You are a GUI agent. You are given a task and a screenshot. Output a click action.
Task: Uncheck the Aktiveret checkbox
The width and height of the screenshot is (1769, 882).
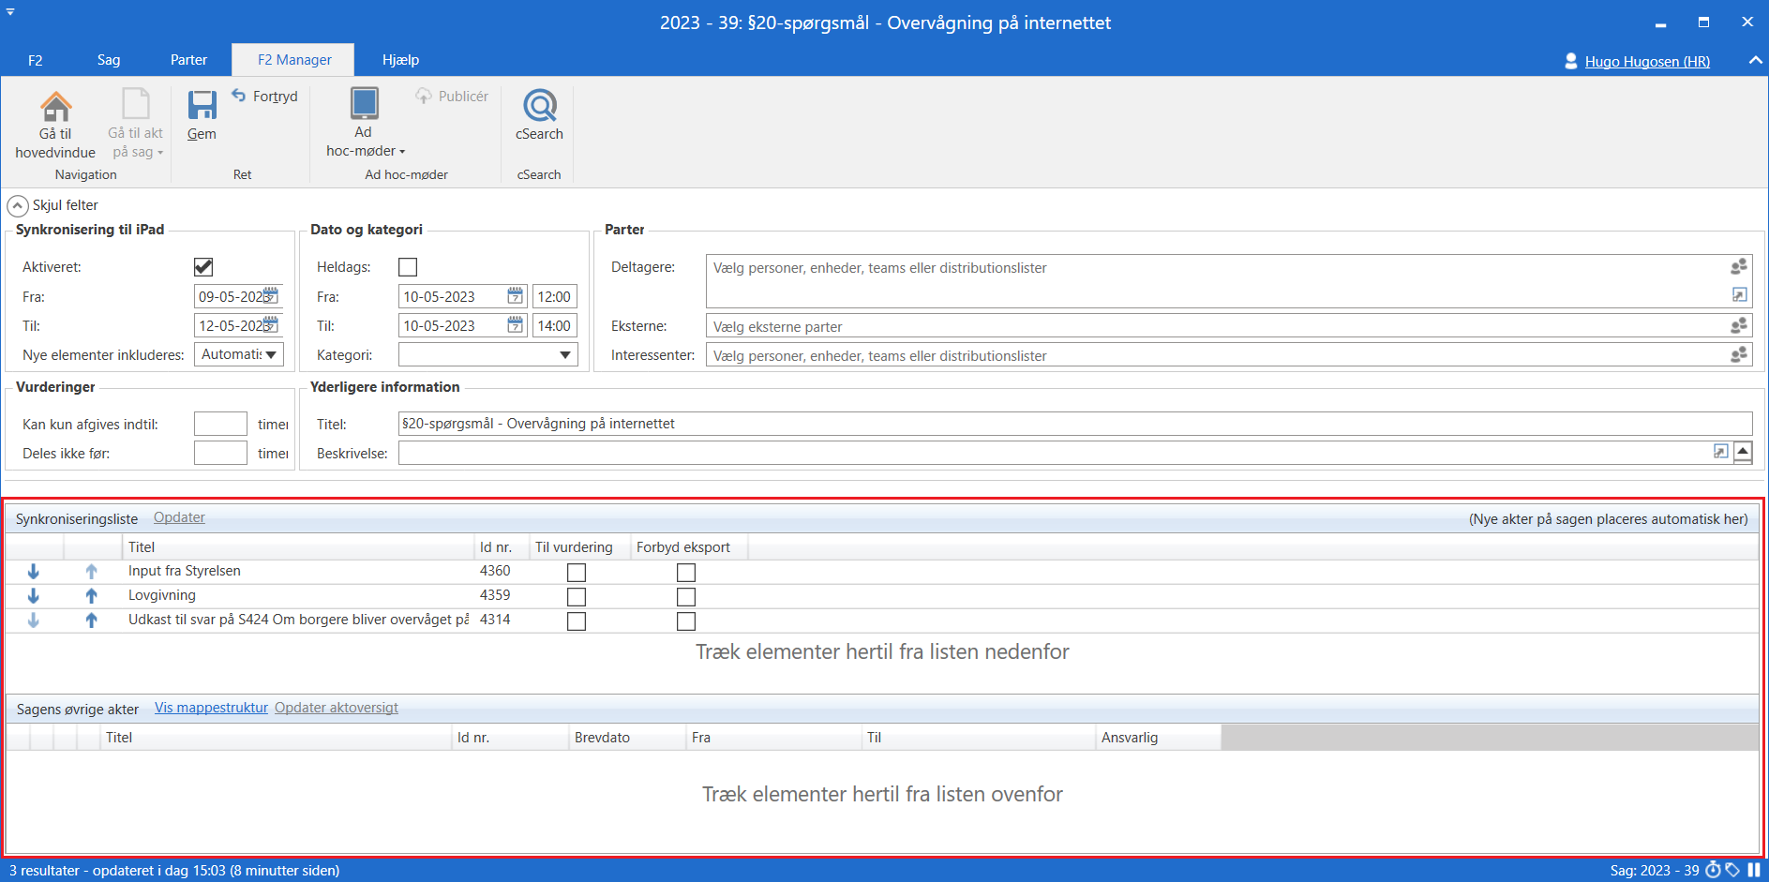[x=203, y=267]
